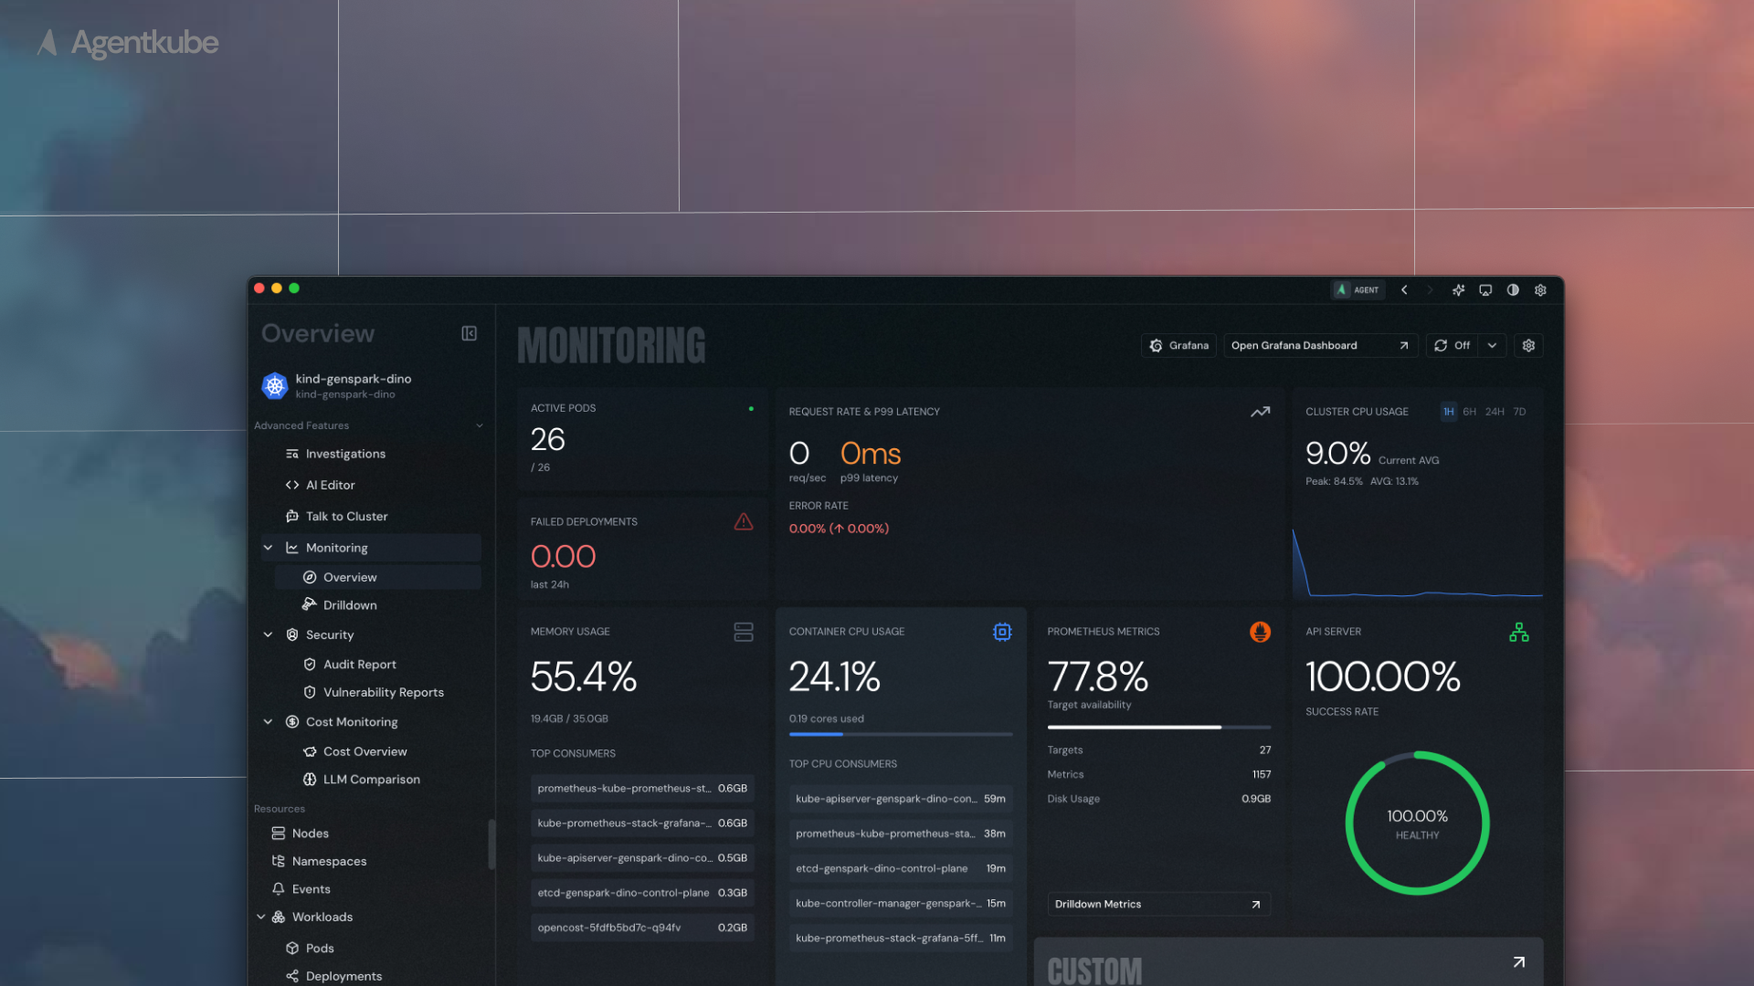Toggle dark/light theme contrast icon
This screenshot has width=1754, height=986.
pos(1513,290)
